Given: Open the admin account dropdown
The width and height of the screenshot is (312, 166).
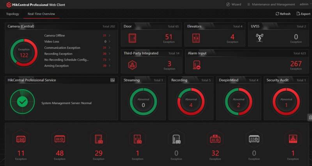Looking at the screenshot, I should tap(305, 4).
